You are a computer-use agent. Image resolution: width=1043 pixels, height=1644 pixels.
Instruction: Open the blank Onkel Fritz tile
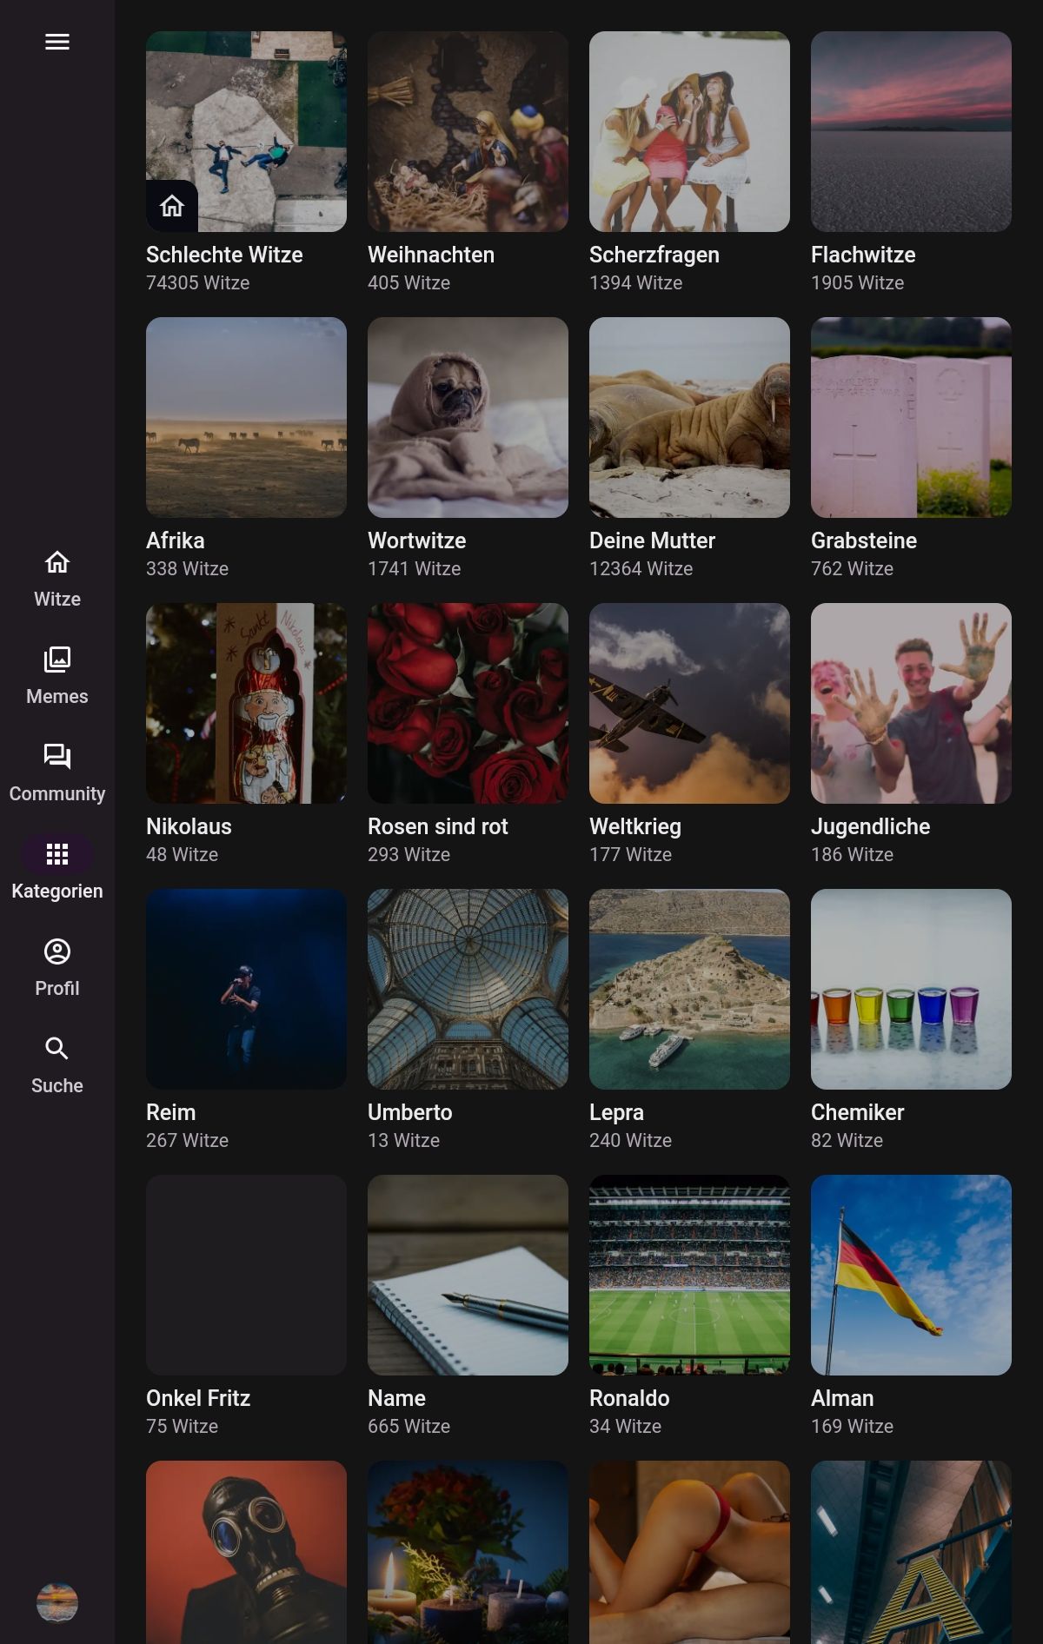point(246,1275)
